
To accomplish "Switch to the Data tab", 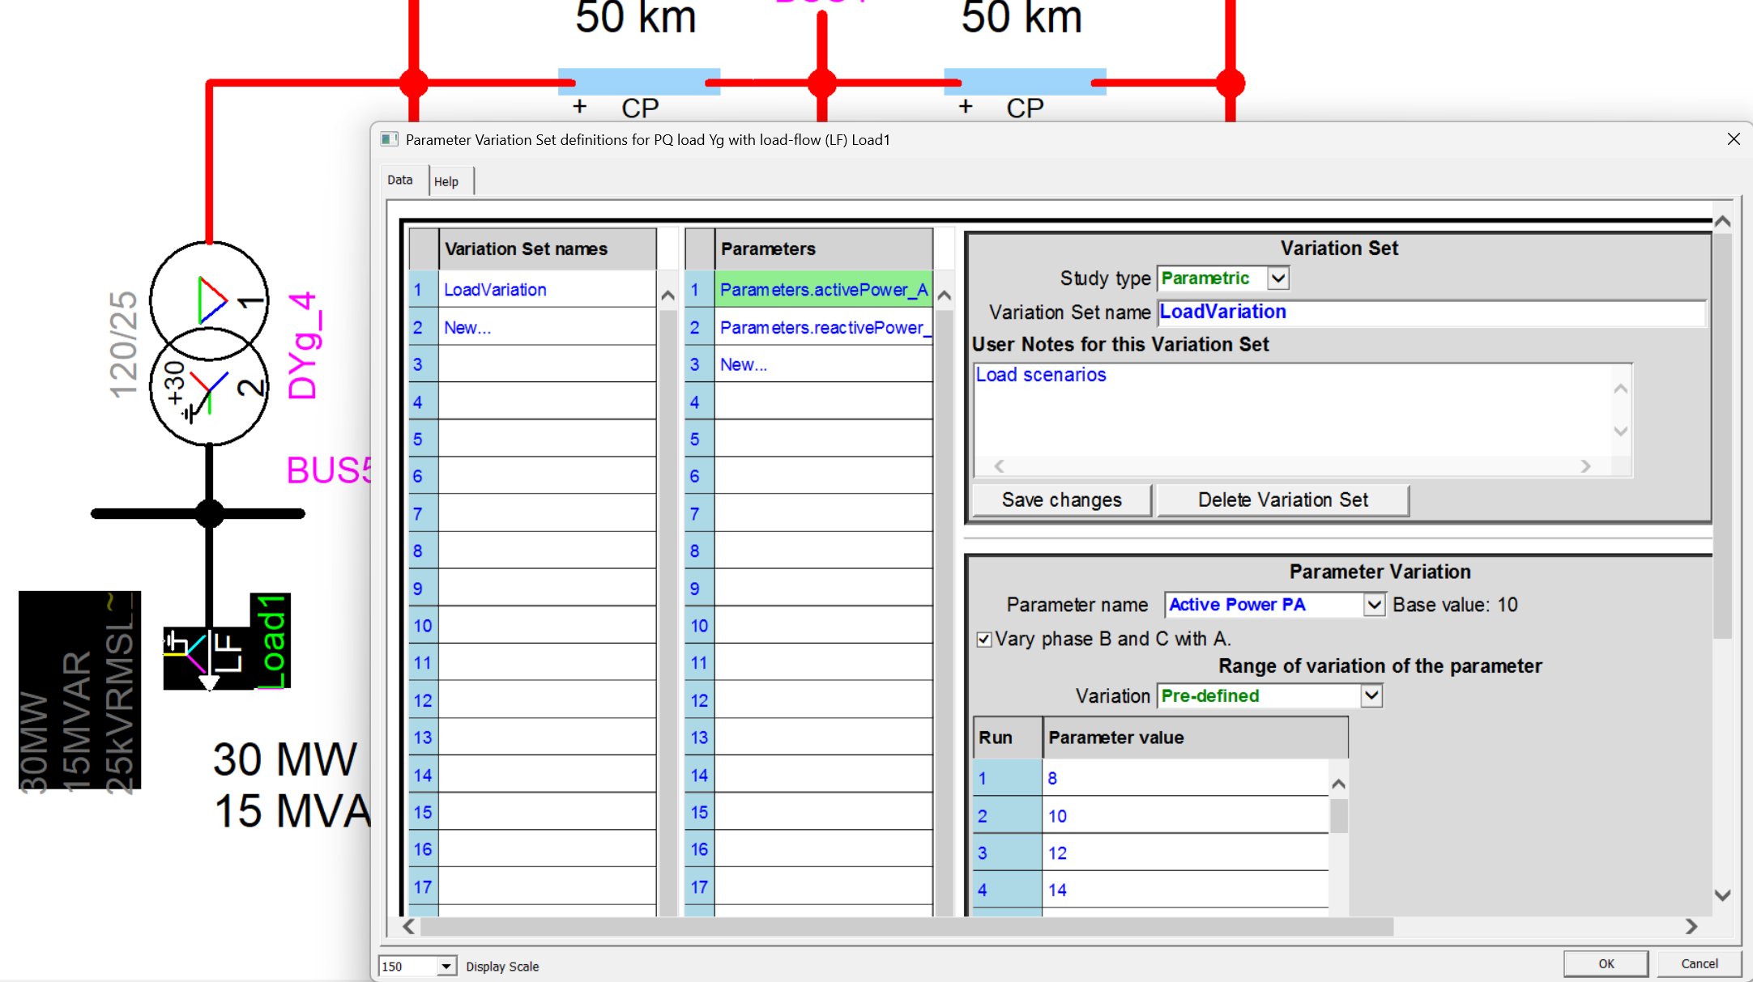I will (401, 179).
